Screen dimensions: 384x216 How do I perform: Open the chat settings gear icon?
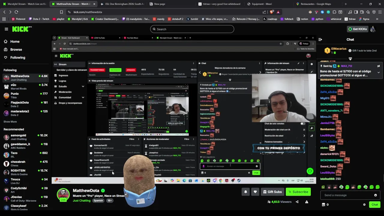(364, 205)
